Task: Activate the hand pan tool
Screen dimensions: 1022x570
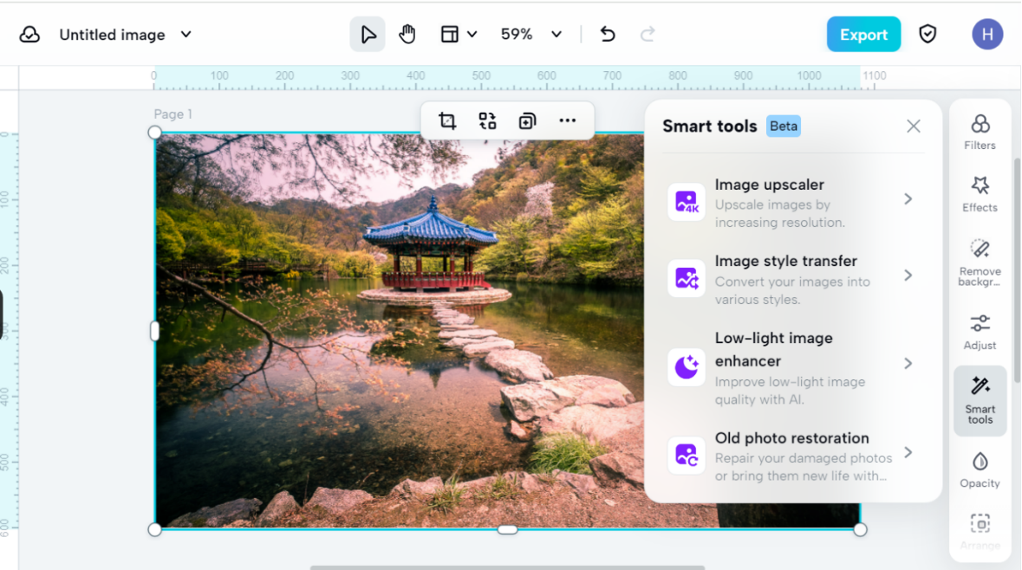Action: pyautogui.click(x=407, y=34)
